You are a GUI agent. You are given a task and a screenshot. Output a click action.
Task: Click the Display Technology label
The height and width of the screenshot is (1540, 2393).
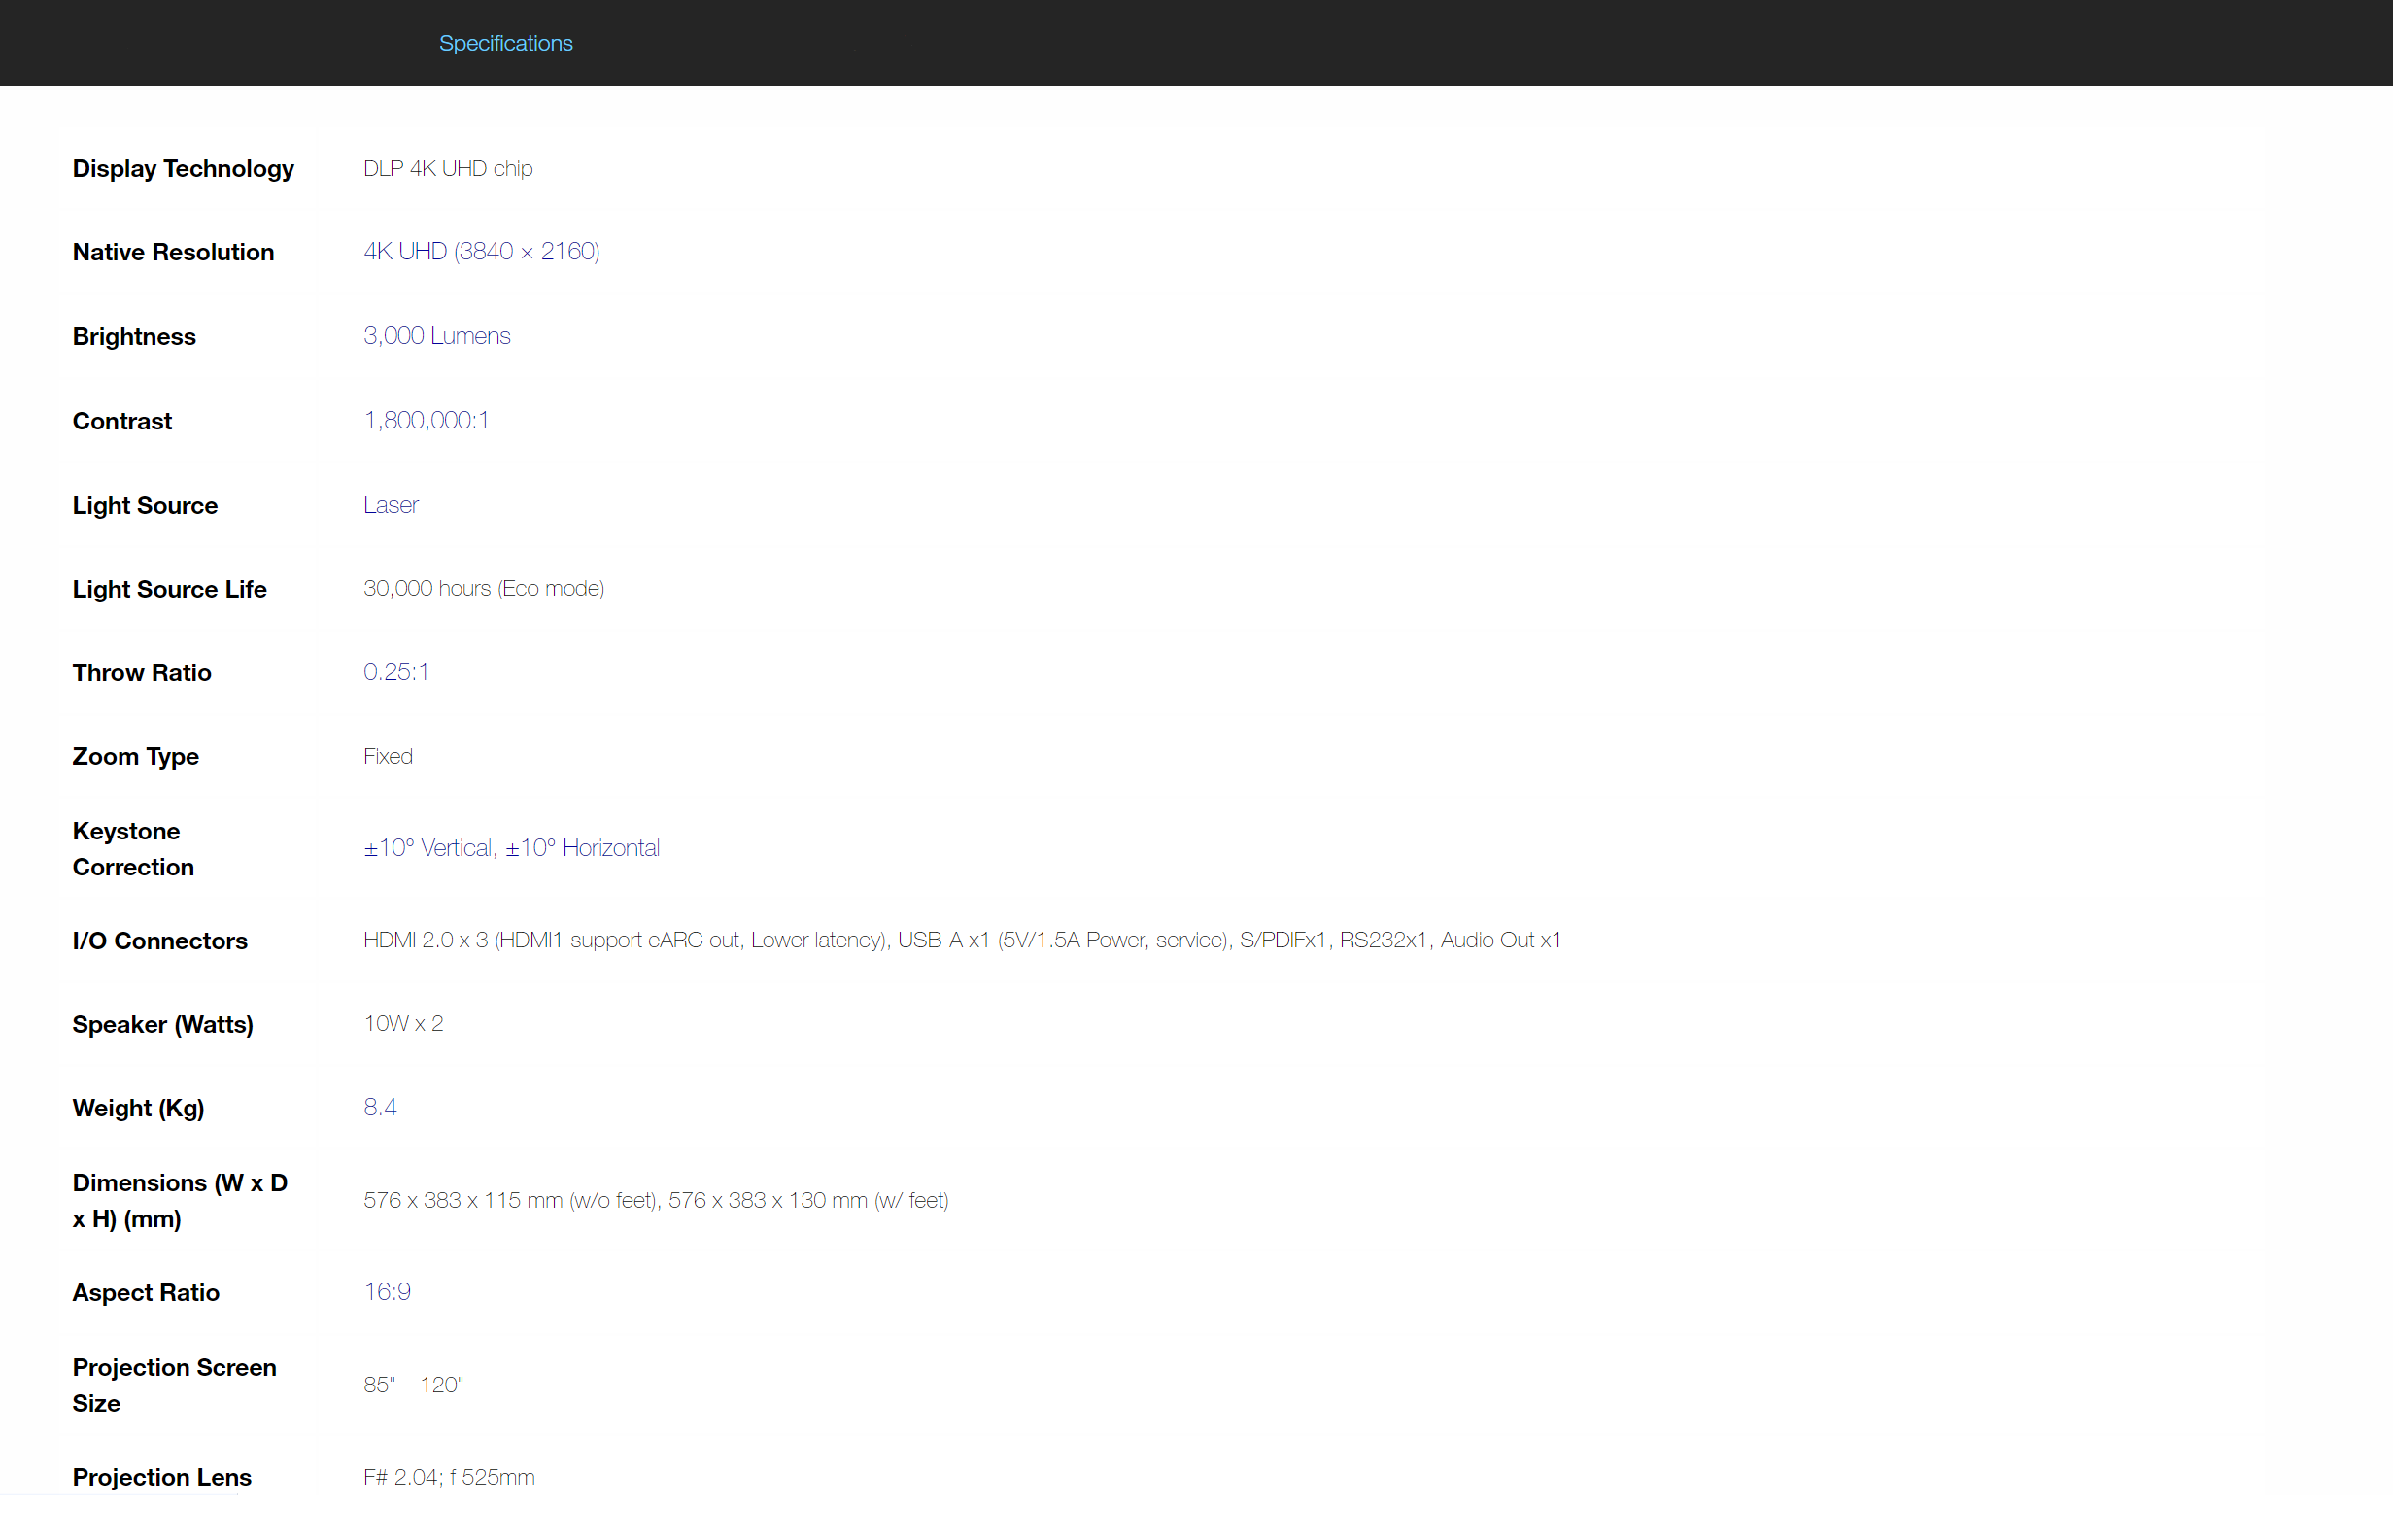click(x=183, y=168)
